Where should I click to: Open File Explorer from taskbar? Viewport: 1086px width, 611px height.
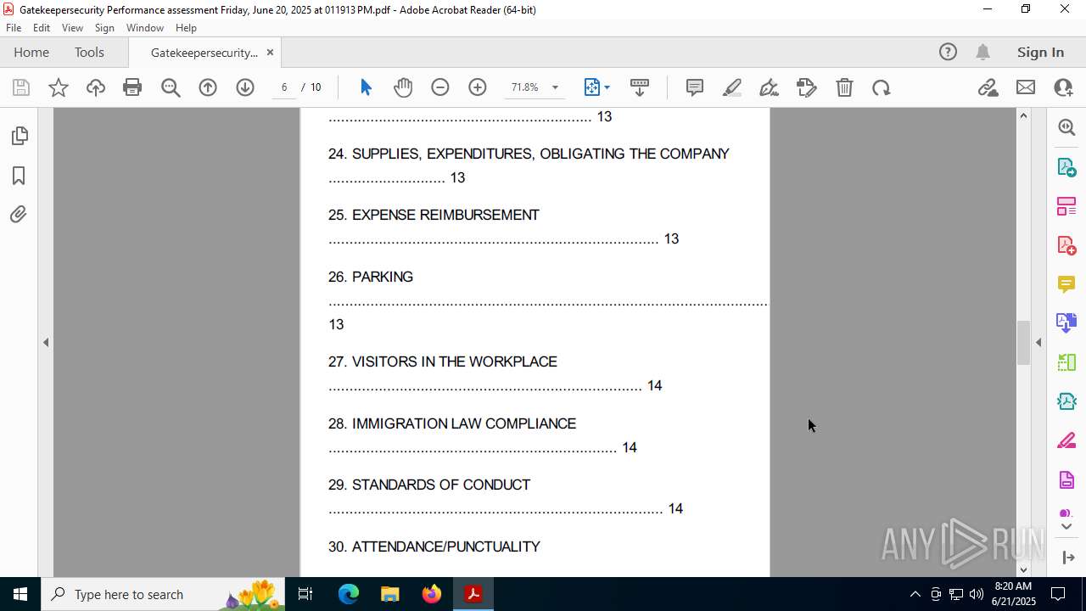point(389,594)
